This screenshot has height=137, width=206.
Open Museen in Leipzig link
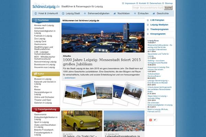43,79
